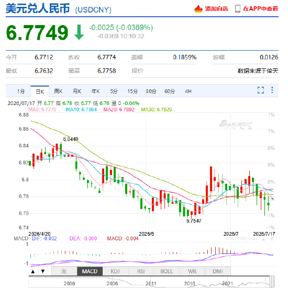Select the RSI indicator
The height and width of the screenshot is (290, 288).
141,271
